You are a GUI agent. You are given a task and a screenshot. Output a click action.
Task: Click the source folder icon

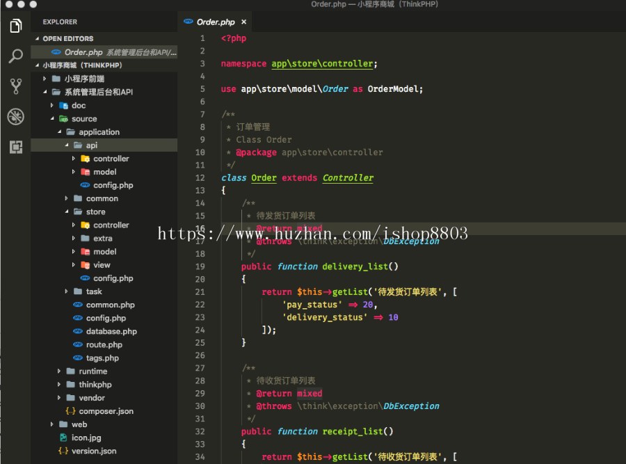[63, 118]
